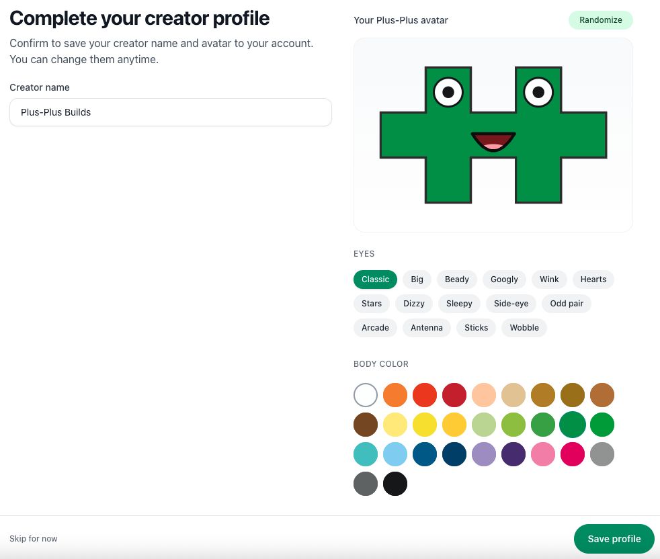Select the lavender body color
The width and height of the screenshot is (660, 559).
484,454
